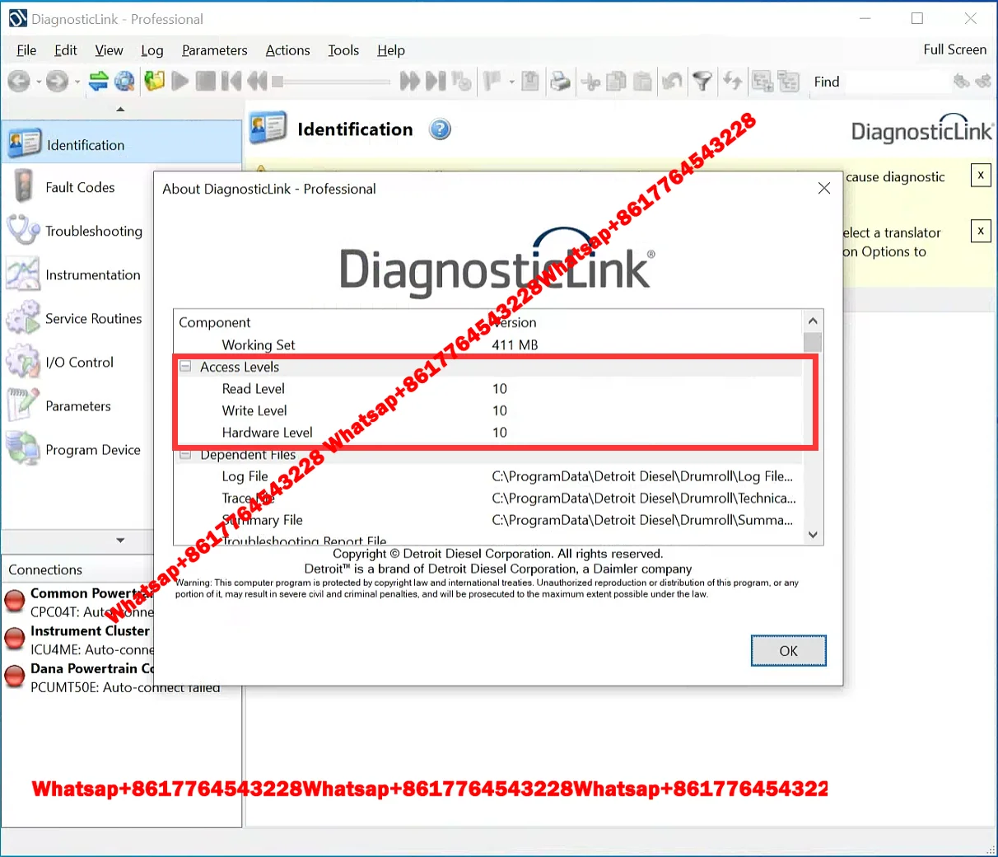
Task: Click the find next icon
Action: coord(983,81)
